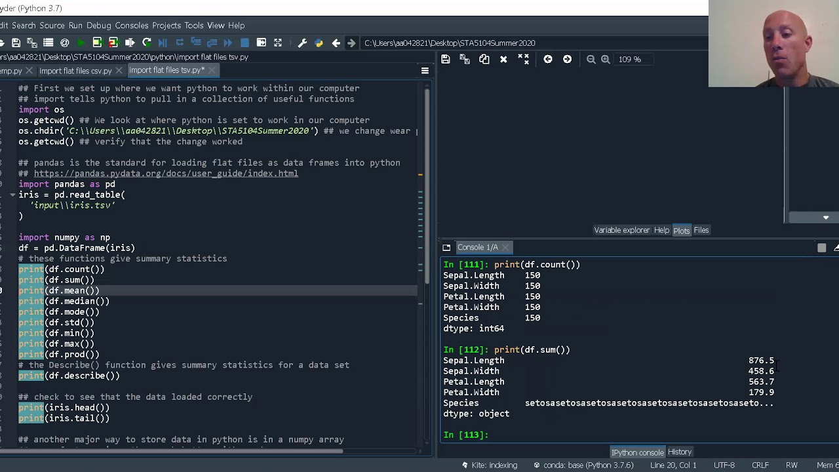
Task: Open the pandas user guide link
Action: pyautogui.click(x=166, y=174)
